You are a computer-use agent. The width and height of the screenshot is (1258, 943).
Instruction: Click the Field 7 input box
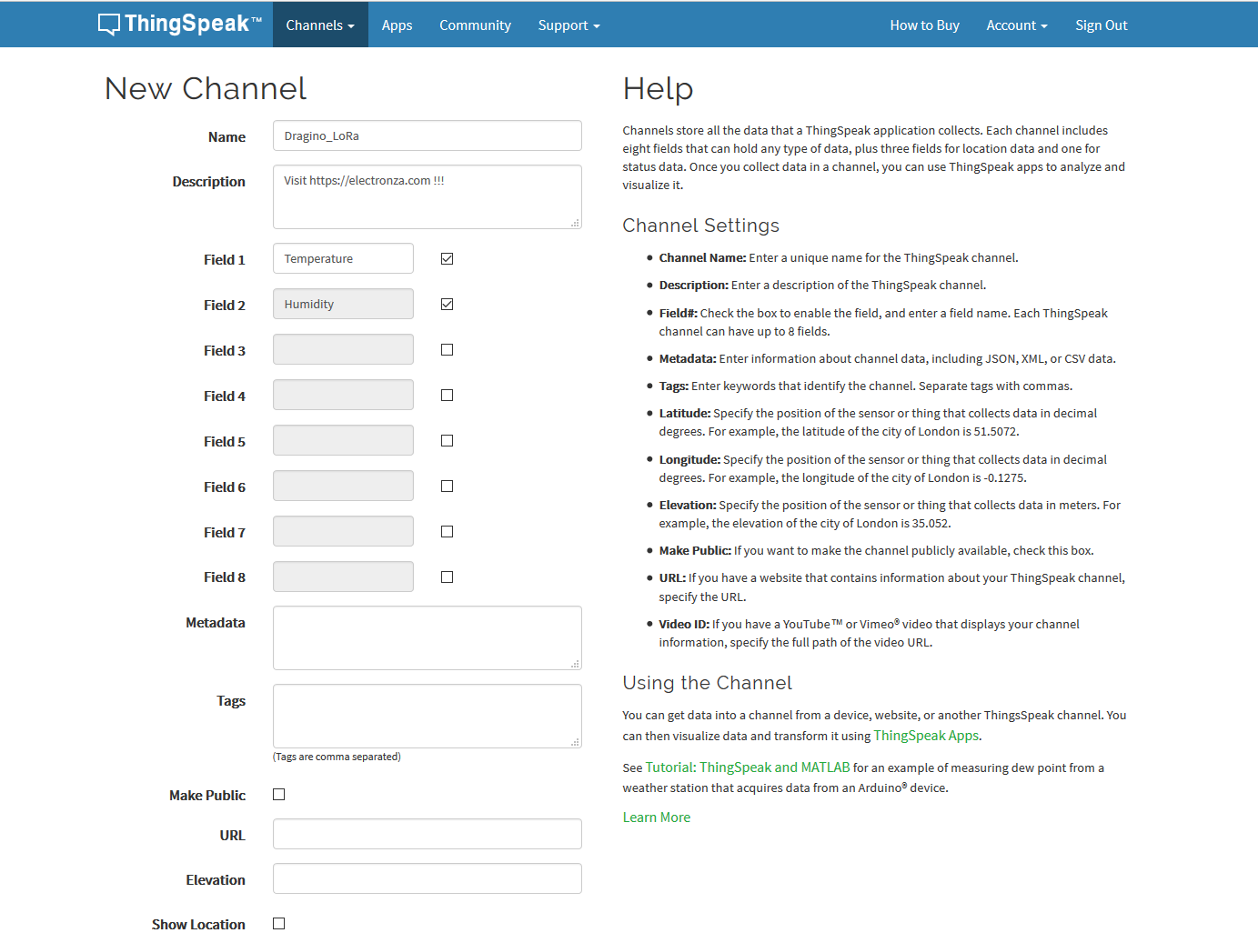pos(343,531)
